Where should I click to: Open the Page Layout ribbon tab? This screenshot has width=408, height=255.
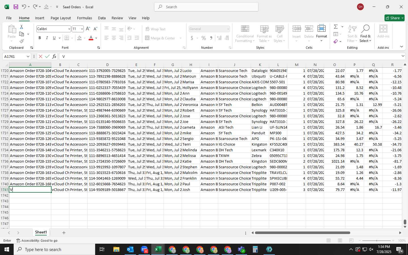61,18
